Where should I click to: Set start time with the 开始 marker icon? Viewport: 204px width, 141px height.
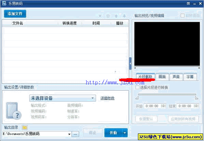[163, 106]
